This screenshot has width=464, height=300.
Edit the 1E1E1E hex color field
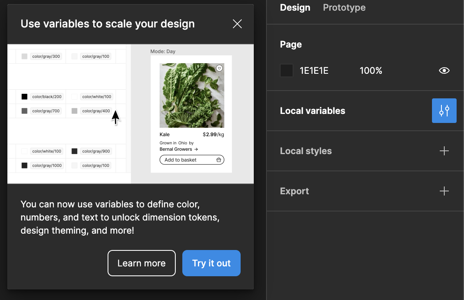314,70
